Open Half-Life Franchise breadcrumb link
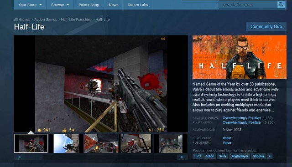 coord(76,20)
